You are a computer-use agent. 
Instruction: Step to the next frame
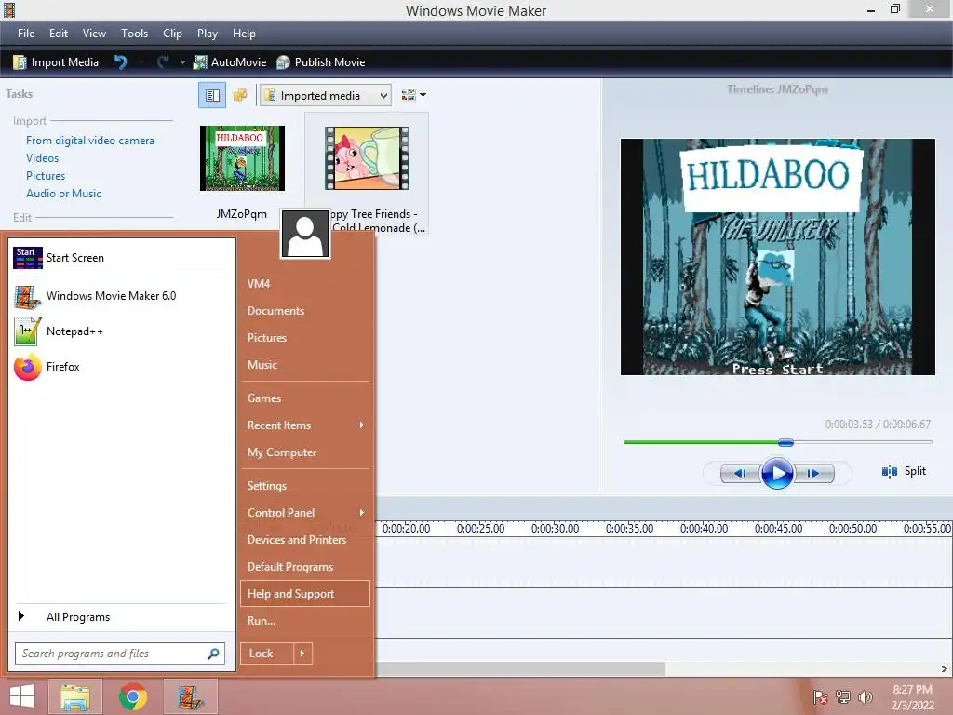pyautogui.click(x=814, y=473)
